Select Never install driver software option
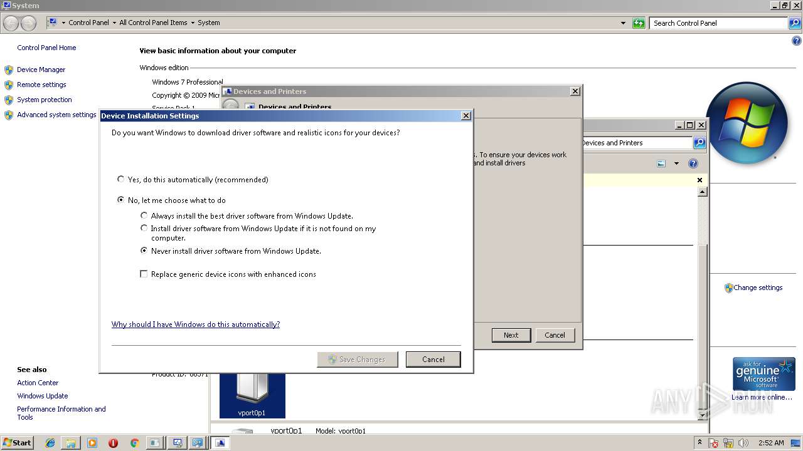Viewport: 803px width, 451px height. [144, 251]
